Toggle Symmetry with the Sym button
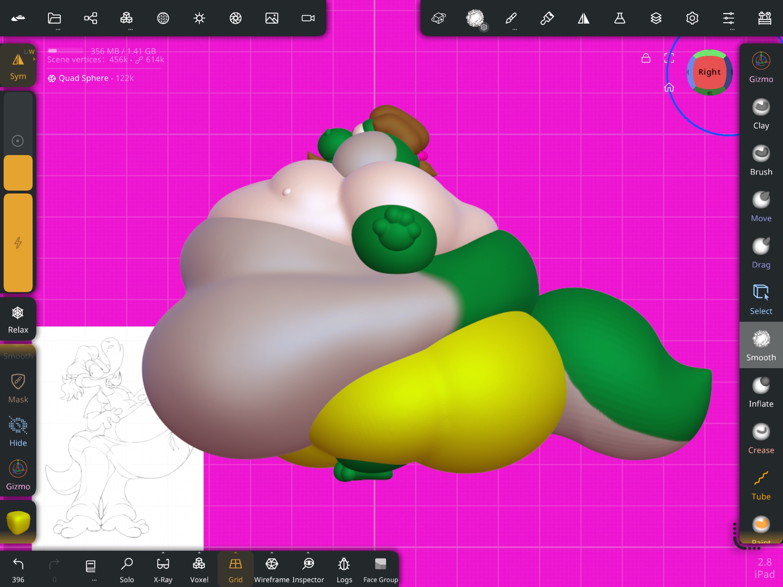The image size is (783, 587). [x=18, y=66]
